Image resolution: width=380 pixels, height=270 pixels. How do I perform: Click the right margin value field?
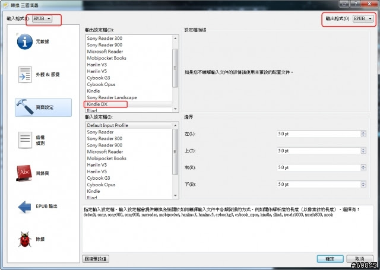319,167
